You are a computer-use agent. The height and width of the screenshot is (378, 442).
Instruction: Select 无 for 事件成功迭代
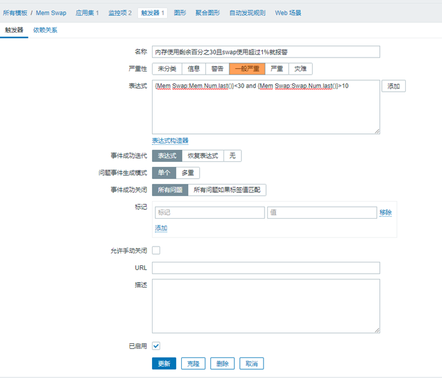pyautogui.click(x=232, y=155)
